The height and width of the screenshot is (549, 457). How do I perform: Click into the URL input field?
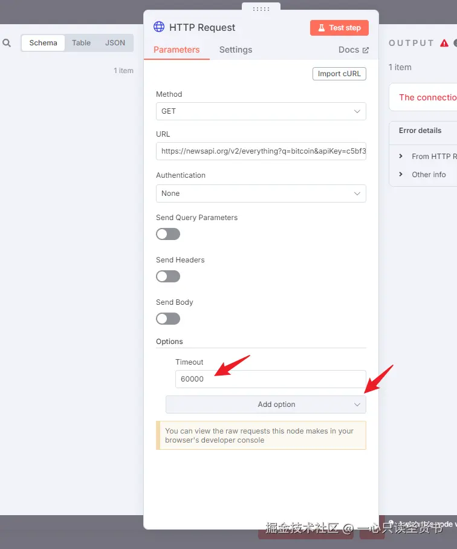[261, 151]
